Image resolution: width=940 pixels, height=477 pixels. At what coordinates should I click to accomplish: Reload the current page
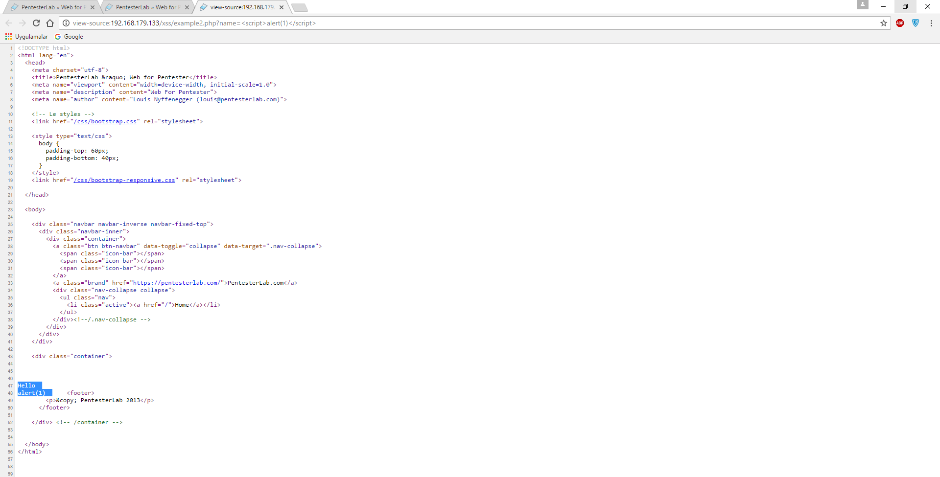[x=36, y=23]
